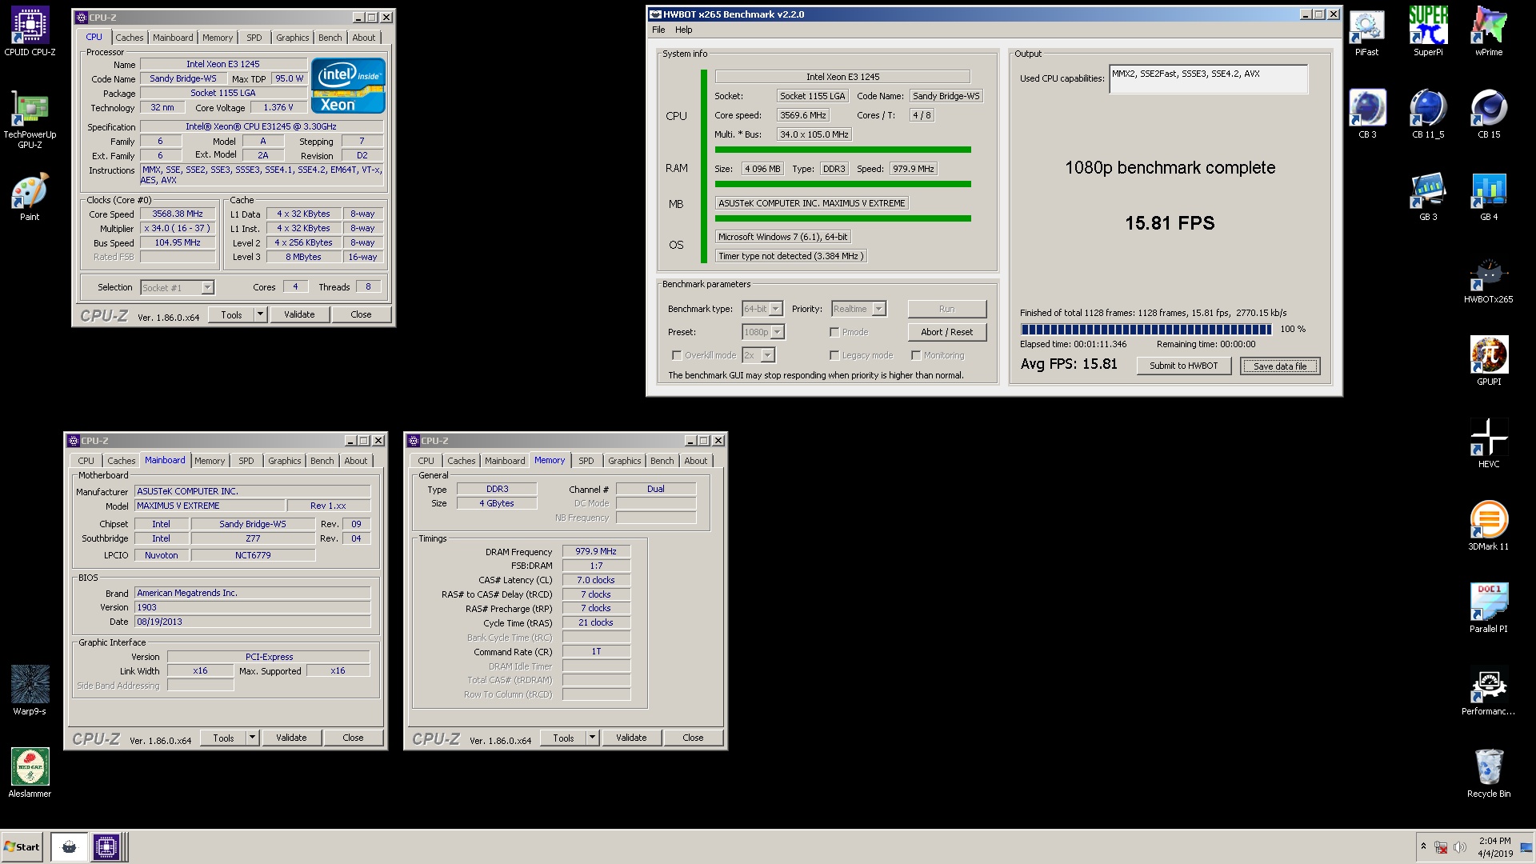1536x864 pixels.
Task: Click the BIOS Version 1903 field
Action: [252, 607]
